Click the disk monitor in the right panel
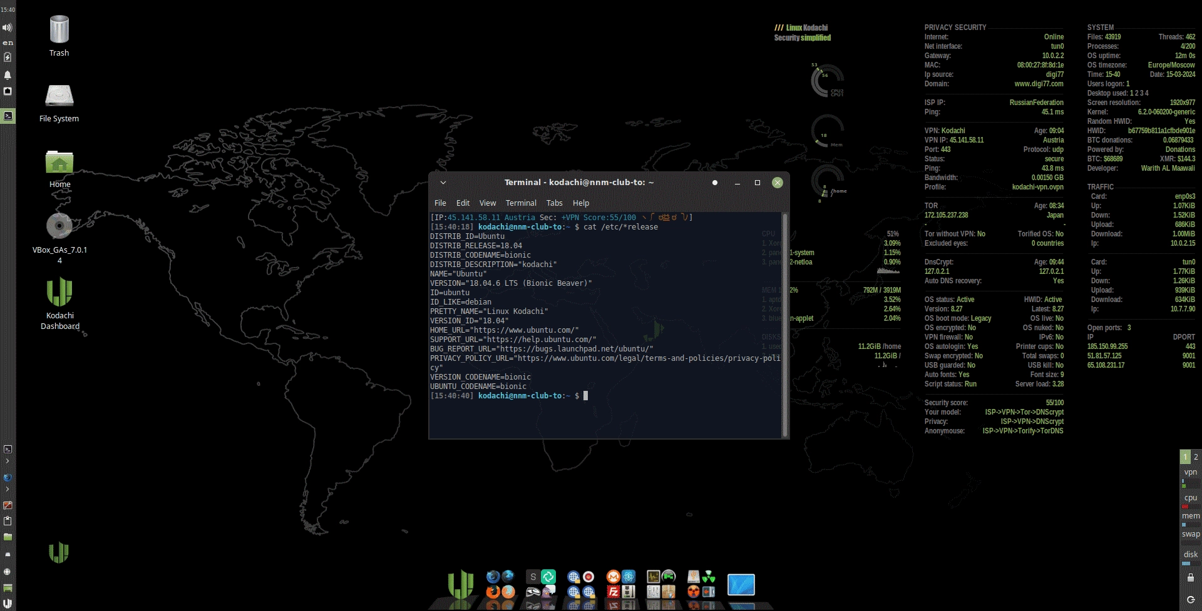 click(1191, 558)
